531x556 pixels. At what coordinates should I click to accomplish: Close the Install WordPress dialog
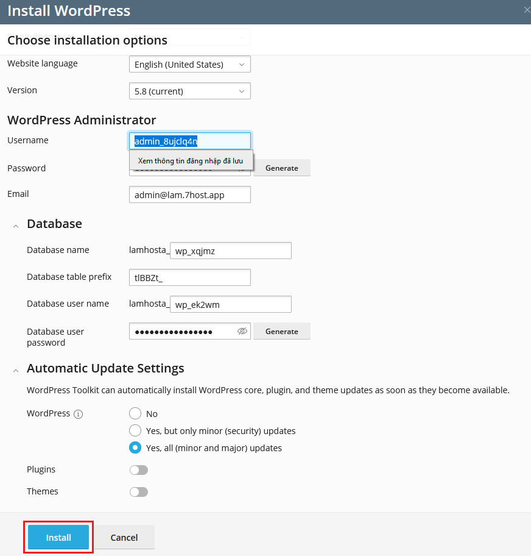click(527, 10)
